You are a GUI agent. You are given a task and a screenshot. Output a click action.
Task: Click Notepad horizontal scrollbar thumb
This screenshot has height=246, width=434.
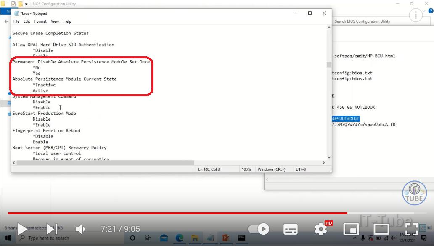pyautogui.click(x=106, y=163)
